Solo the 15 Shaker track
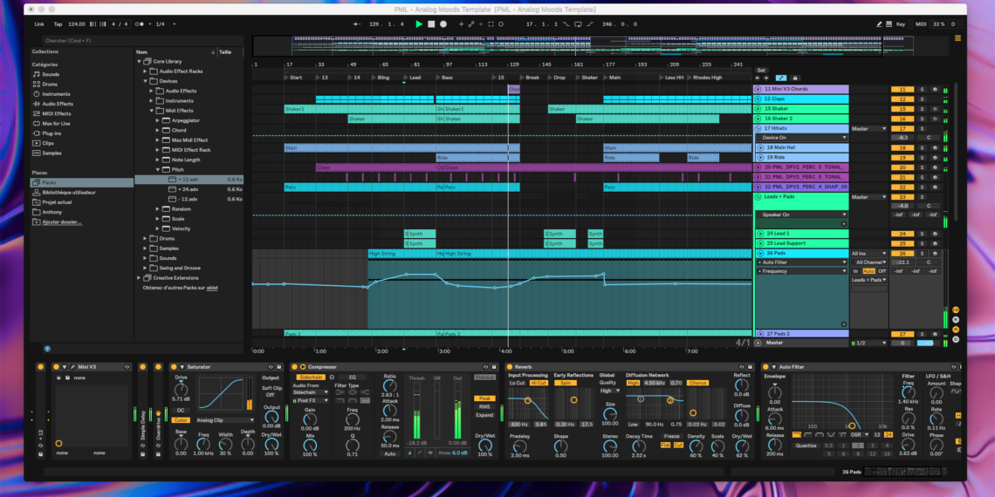The image size is (995, 497). coord(921,108)
